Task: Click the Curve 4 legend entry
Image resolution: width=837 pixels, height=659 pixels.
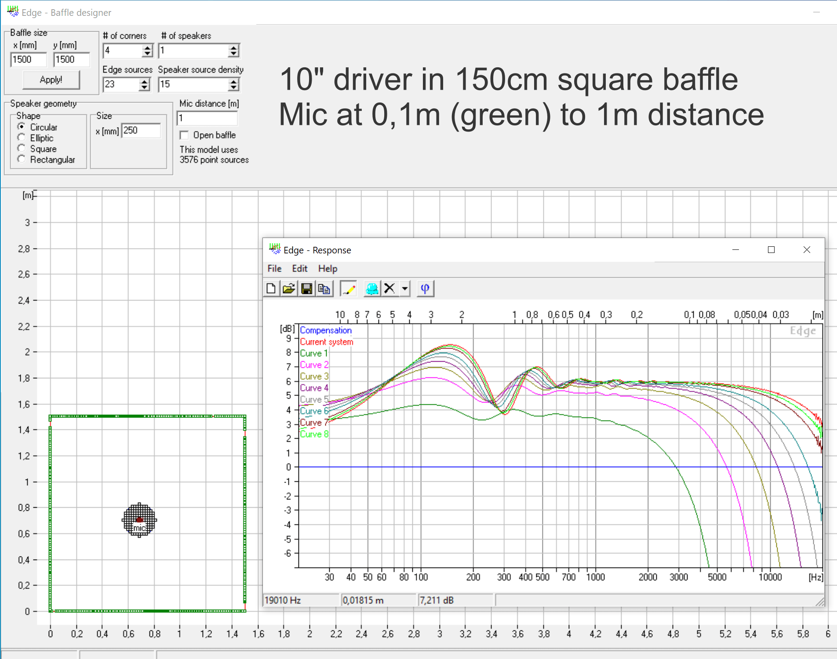Action: pyautogui.click(x=314, y=388)
